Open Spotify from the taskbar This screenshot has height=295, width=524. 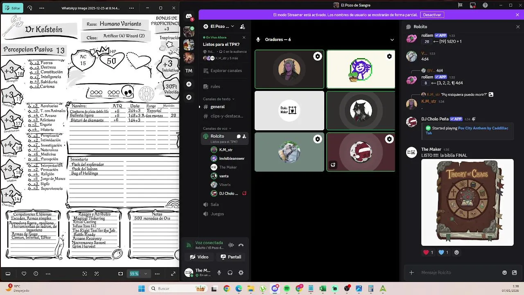tap(287, 288)
